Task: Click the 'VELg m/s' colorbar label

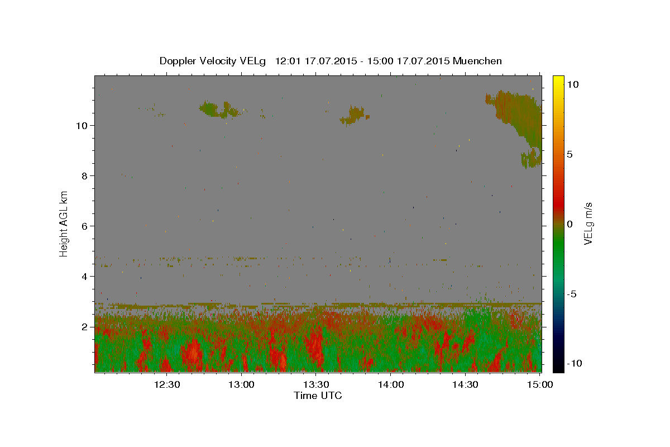Action: tap(588, 223)
